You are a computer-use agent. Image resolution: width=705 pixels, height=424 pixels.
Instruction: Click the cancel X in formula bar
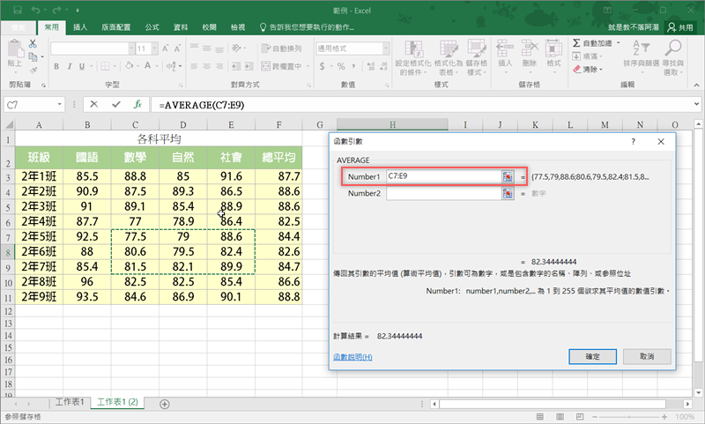(94, 104)
